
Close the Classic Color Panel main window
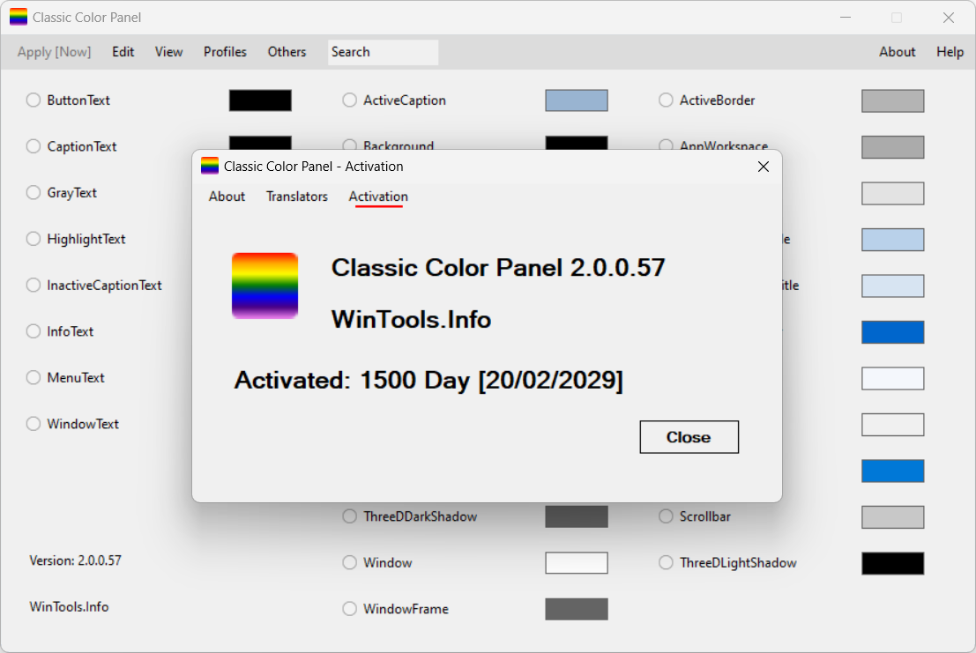[948, 18]
